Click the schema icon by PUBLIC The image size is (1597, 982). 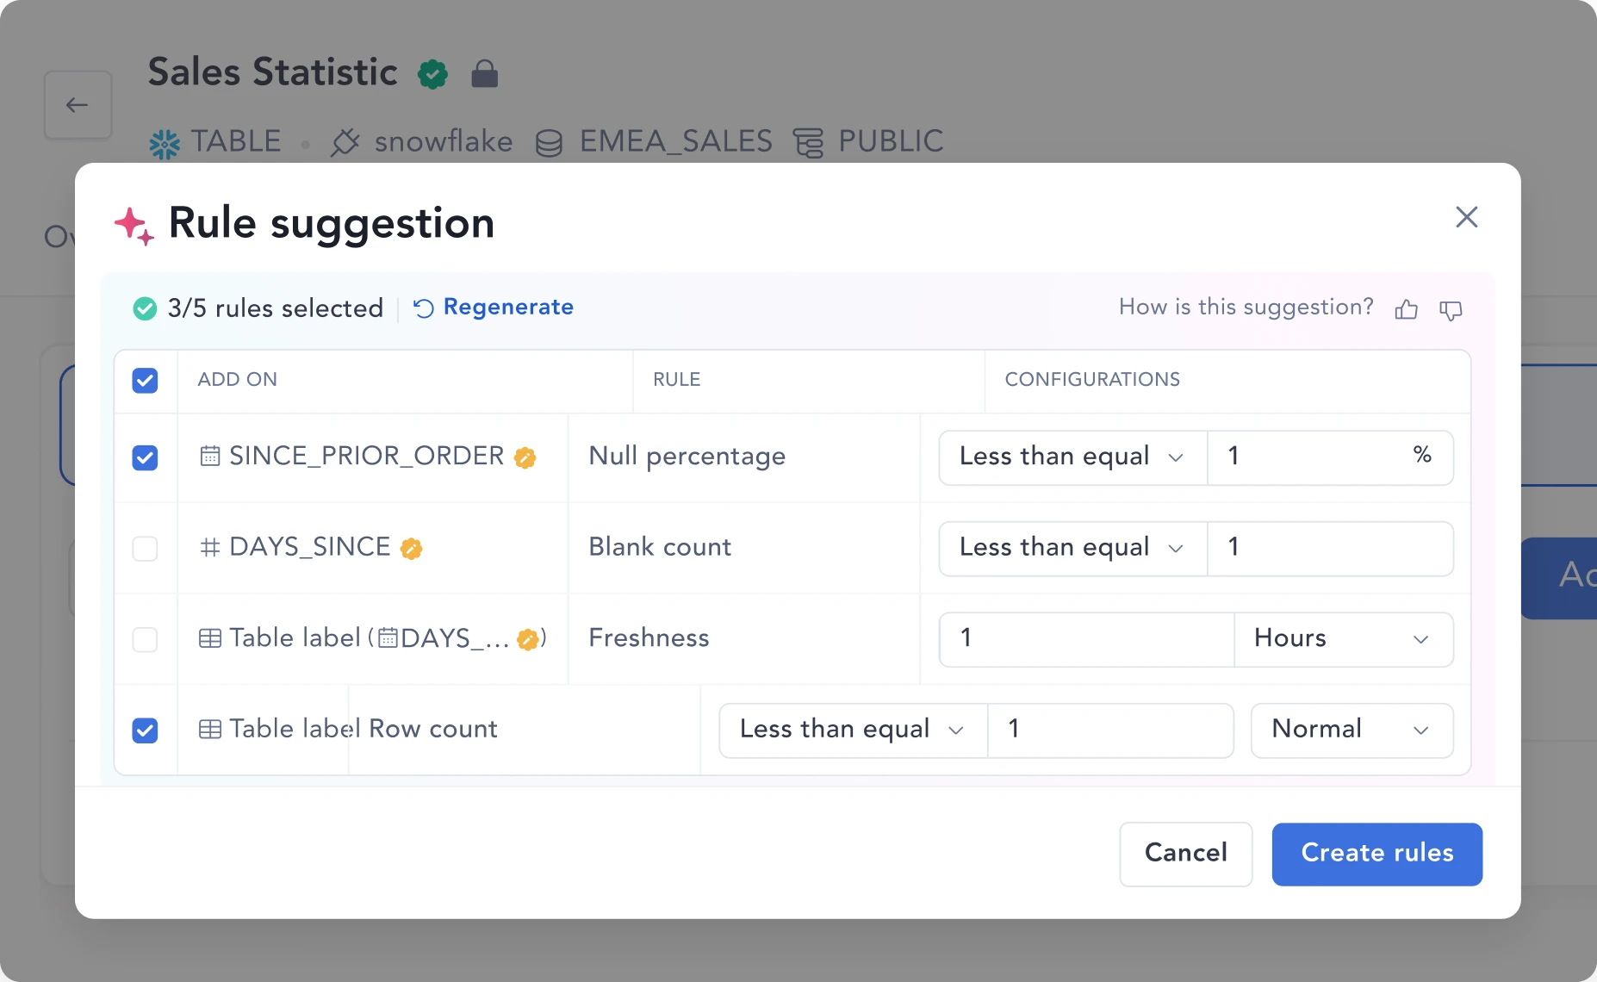[x=808, y=143]
